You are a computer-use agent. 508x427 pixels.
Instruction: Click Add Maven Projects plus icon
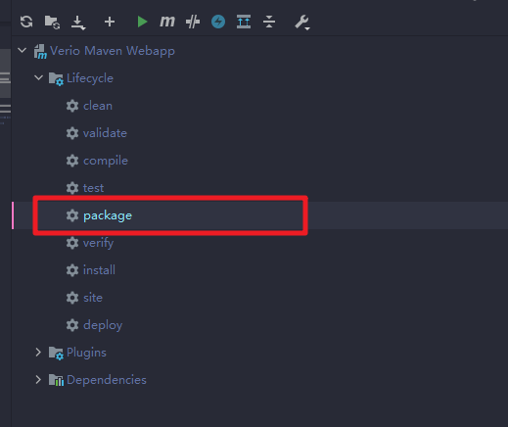[x=110, y=22]
